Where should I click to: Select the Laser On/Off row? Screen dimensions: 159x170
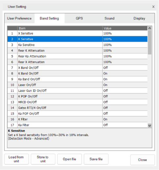78,85
